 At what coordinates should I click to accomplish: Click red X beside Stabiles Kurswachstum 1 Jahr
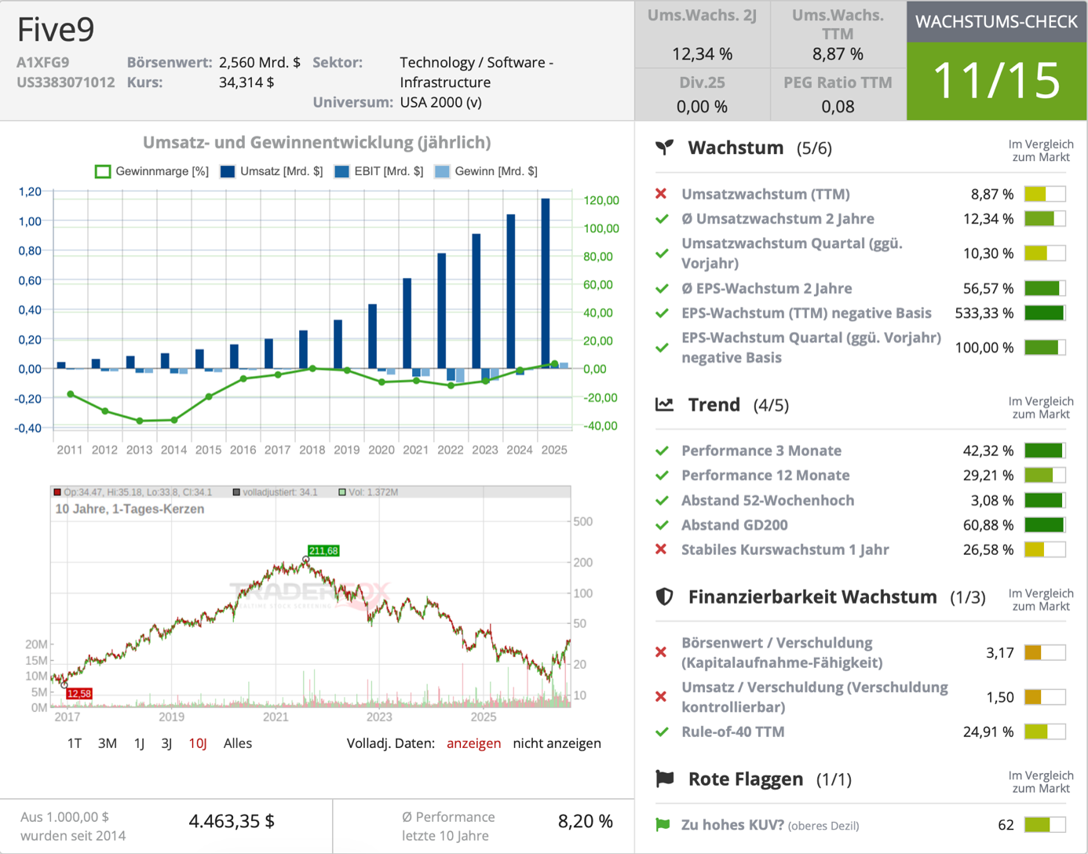click(661, 549)
